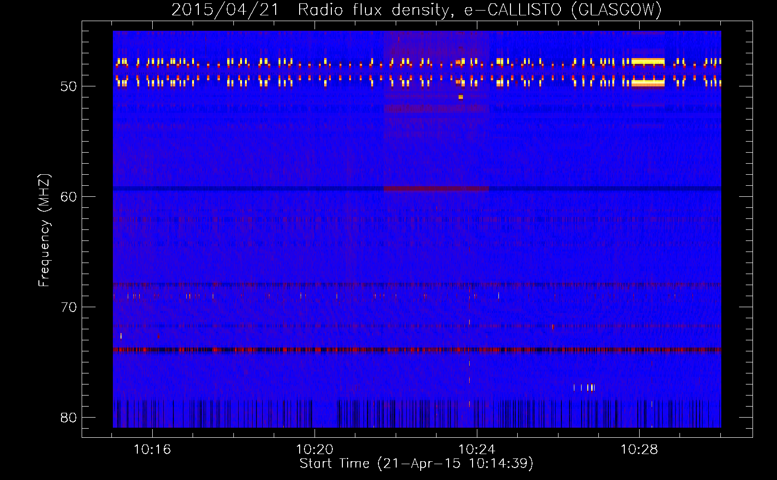Click the "Start Time (21-Apr-15 10:14:39)" label
Screen dimensions: 777x480
click(416, 464)
